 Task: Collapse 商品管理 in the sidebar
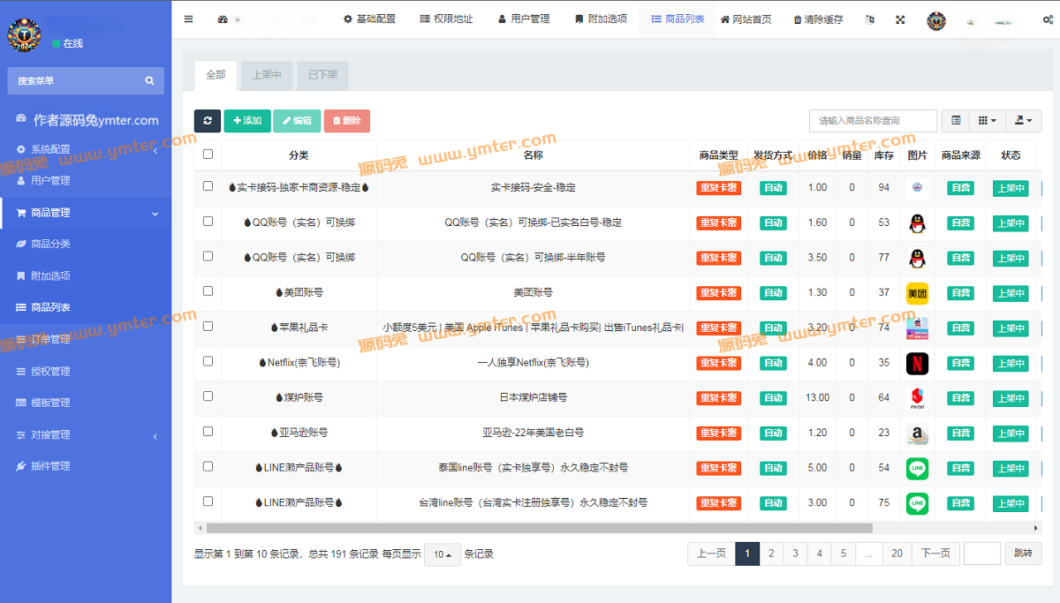tap(86, 213)
